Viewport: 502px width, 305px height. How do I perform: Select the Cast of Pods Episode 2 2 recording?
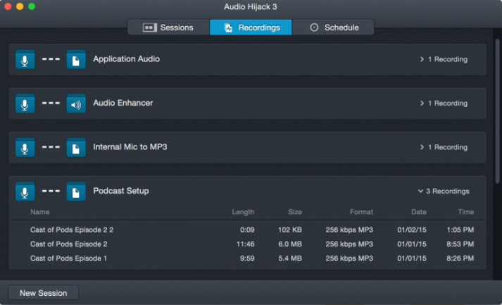pos(72,230)
